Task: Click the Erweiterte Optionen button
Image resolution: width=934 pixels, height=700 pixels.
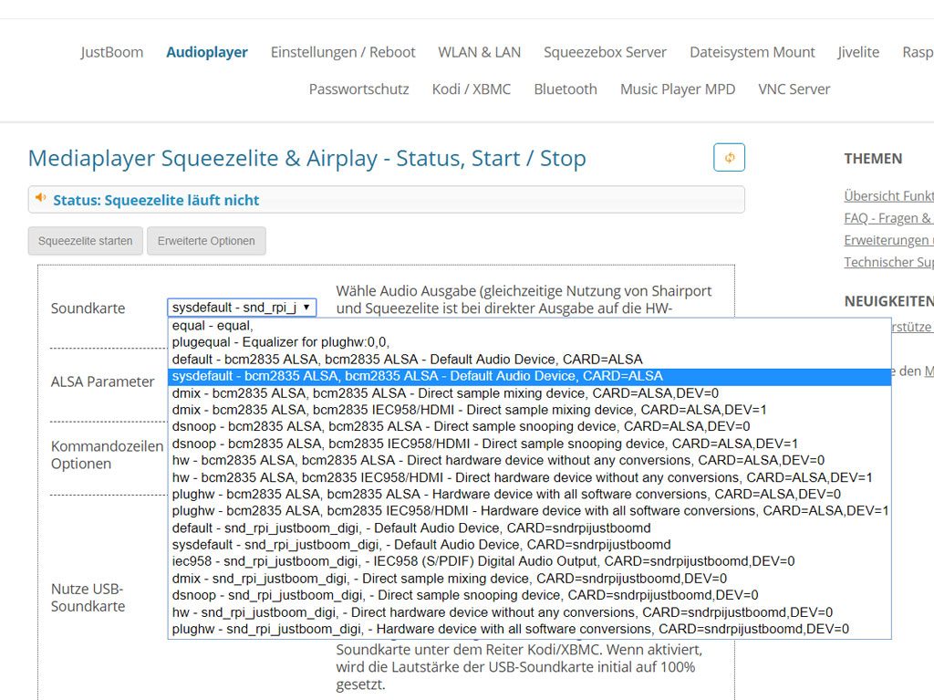Action: tap(206, 241)
